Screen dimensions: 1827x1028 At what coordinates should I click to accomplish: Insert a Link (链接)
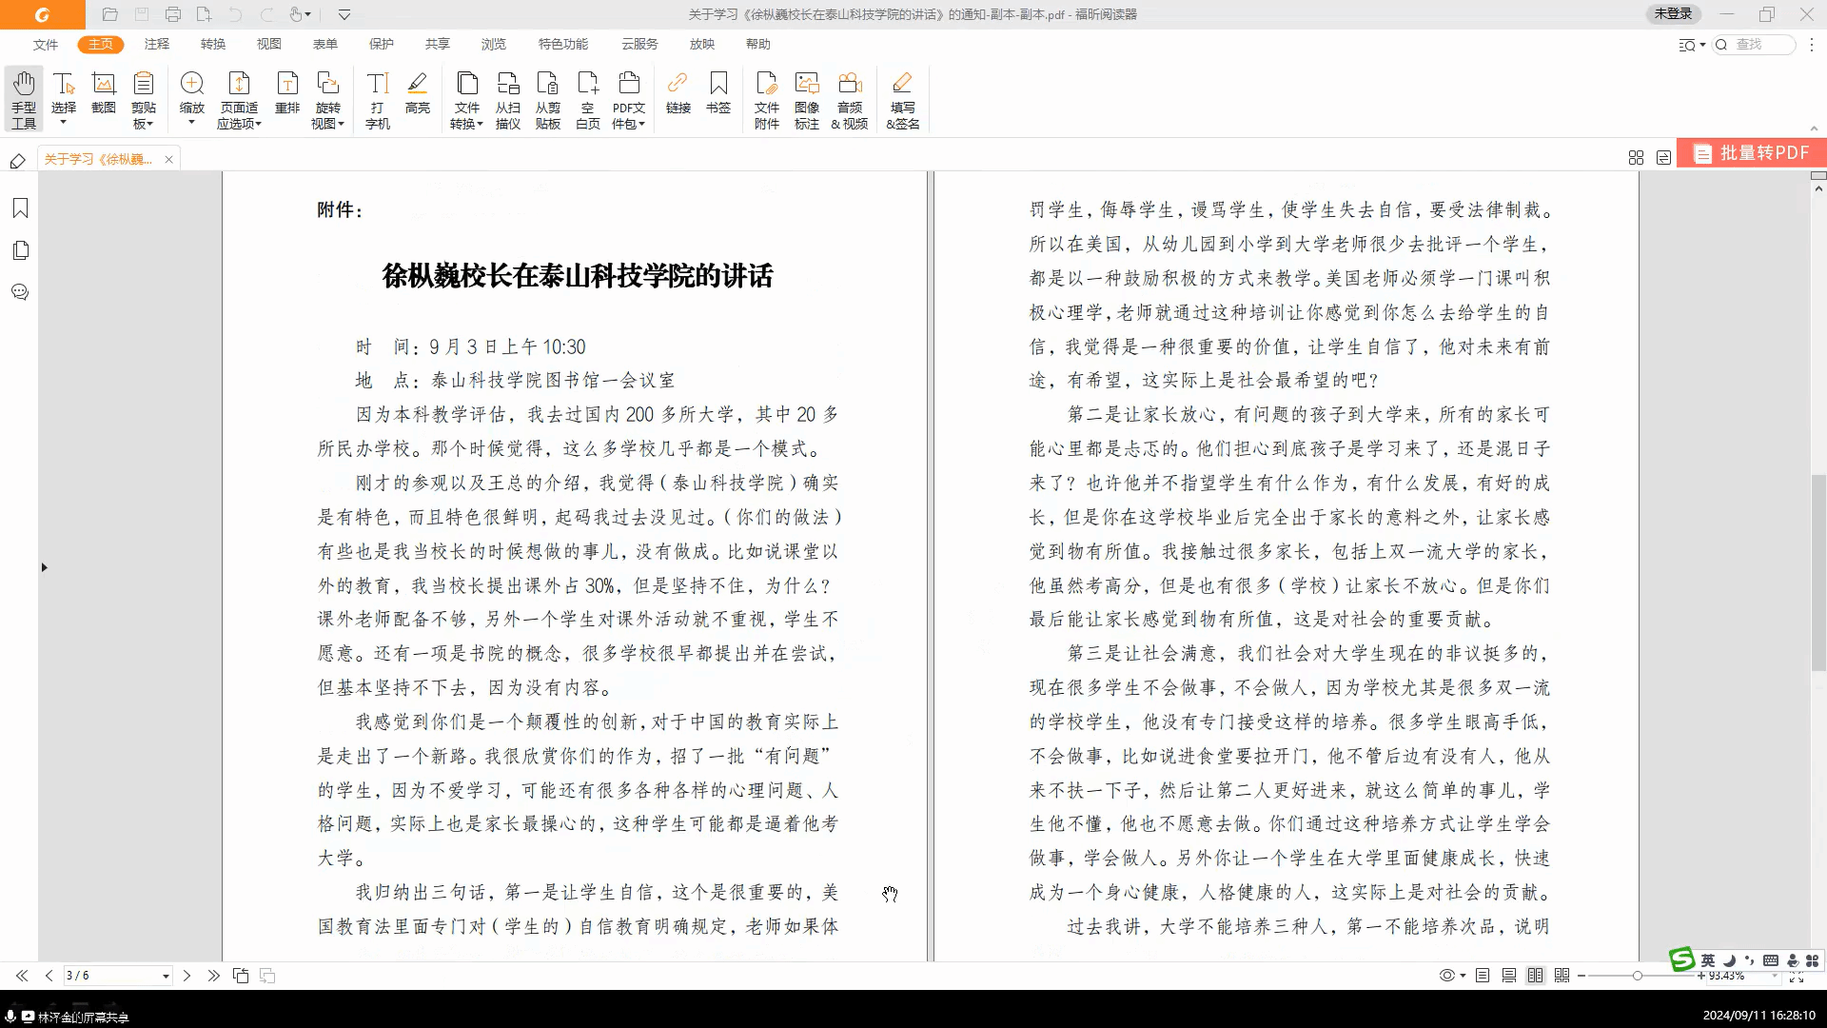[x=678, y=93]
